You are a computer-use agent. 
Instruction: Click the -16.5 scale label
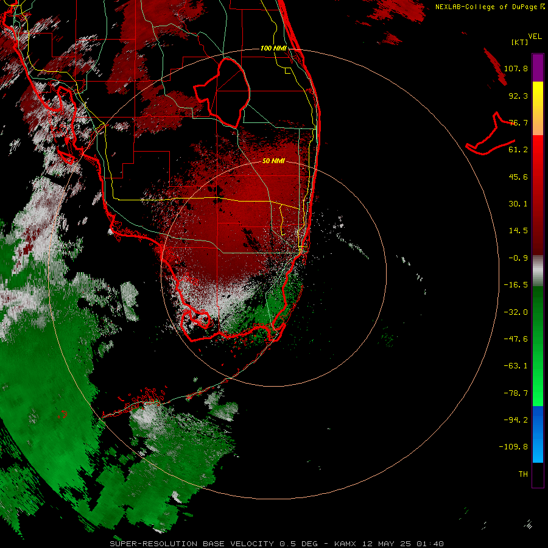516,285
